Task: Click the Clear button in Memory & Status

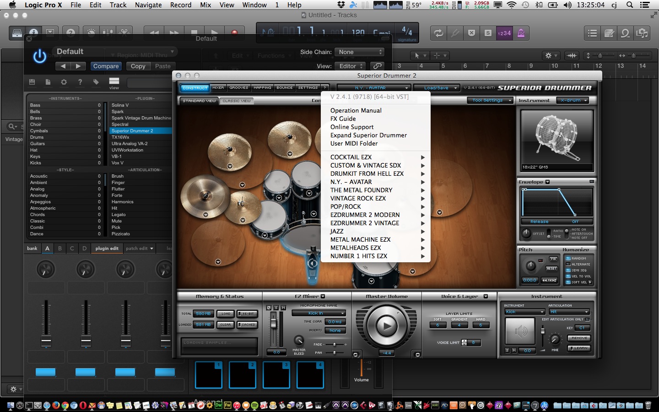Action: click(226, 325)
